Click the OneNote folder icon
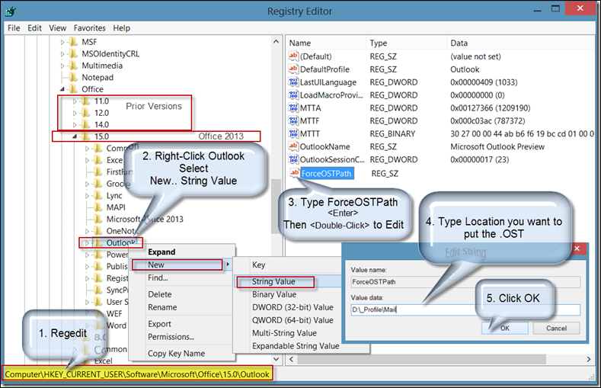601x388 pixels. click(x=98, y=231)
